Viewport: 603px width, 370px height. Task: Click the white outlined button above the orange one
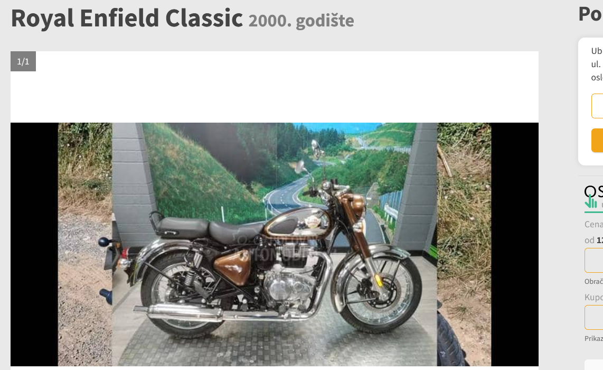point(597,106)
